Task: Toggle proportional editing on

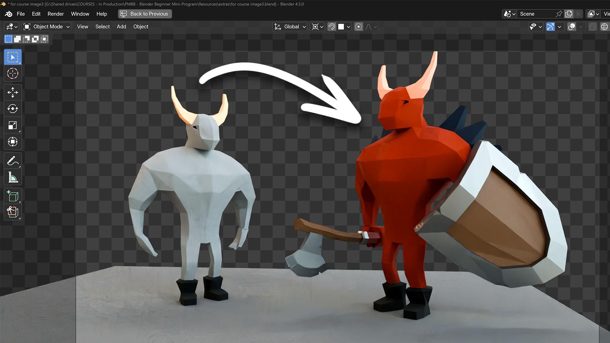Action: pos(358,27)
